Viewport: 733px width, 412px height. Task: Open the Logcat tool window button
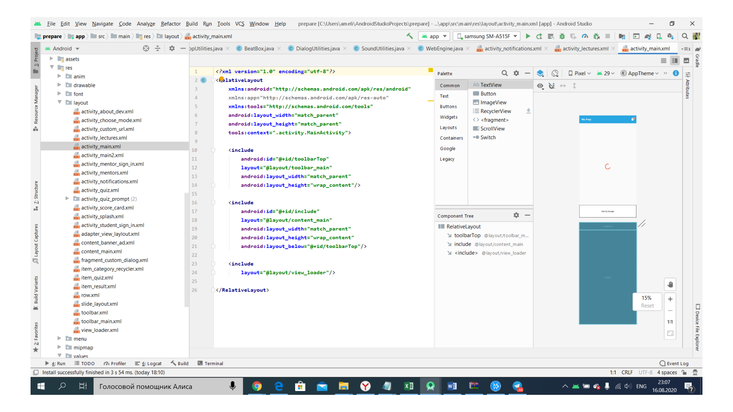pyautogui.click(x=149, y=364)
